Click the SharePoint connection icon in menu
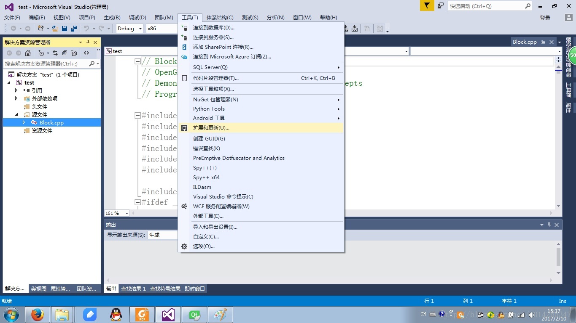 (x=184, y=47)
